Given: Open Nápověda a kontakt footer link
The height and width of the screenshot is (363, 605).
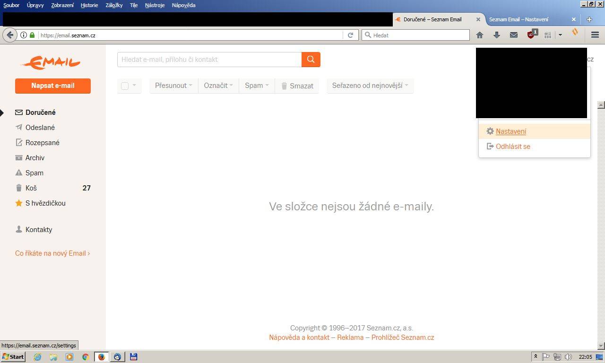Looking at the screenshot, I should coord(299,337).
